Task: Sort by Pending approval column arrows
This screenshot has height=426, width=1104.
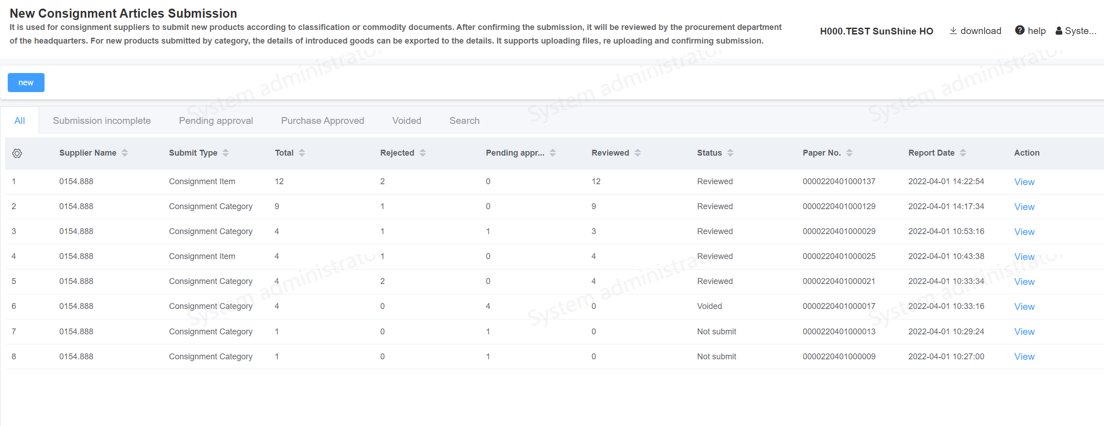Action: pos(552,153)
